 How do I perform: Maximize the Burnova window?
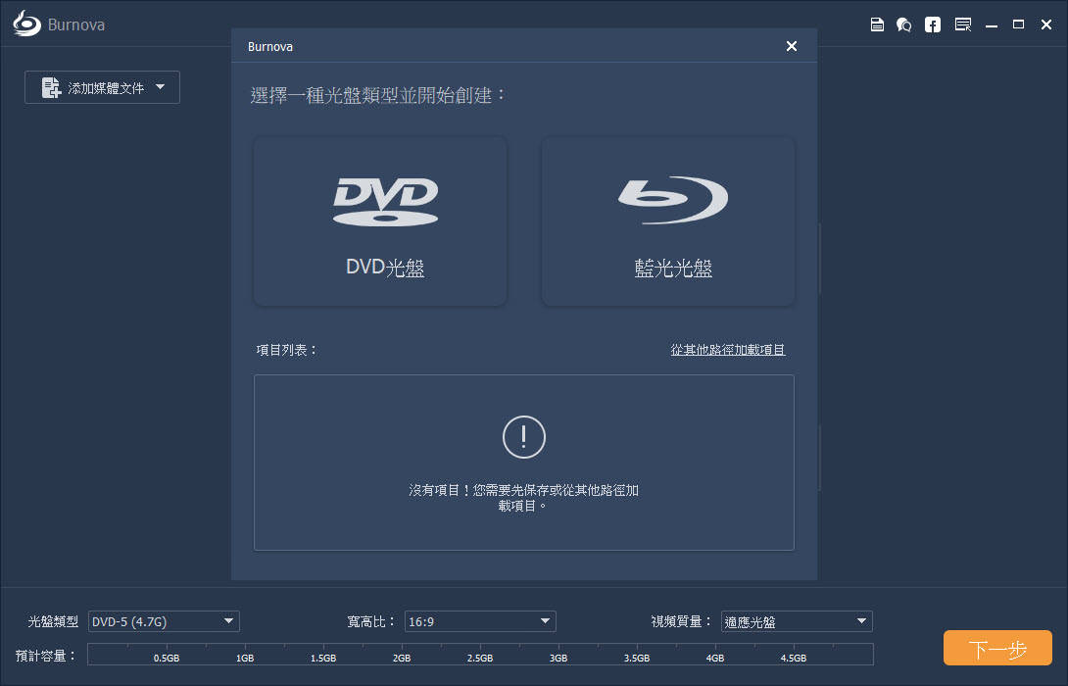tap(1018, 24)
